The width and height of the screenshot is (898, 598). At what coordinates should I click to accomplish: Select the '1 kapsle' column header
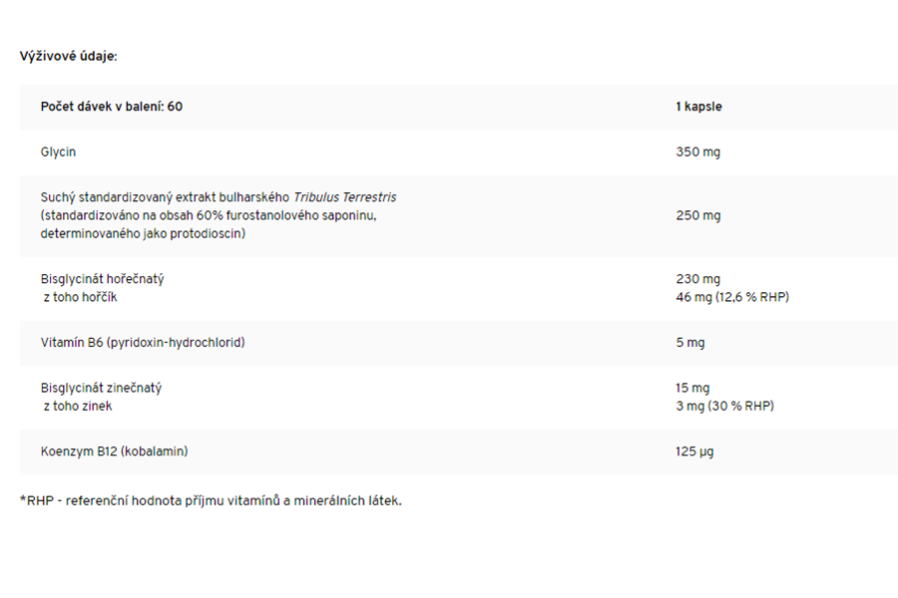point(698,107)
